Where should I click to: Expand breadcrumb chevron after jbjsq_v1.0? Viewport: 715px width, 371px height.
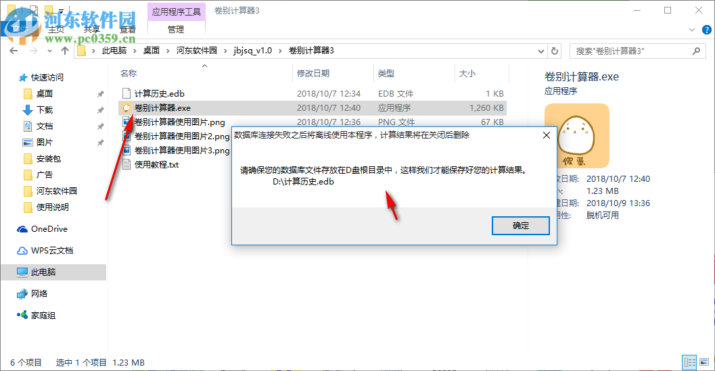pos(280,51)
